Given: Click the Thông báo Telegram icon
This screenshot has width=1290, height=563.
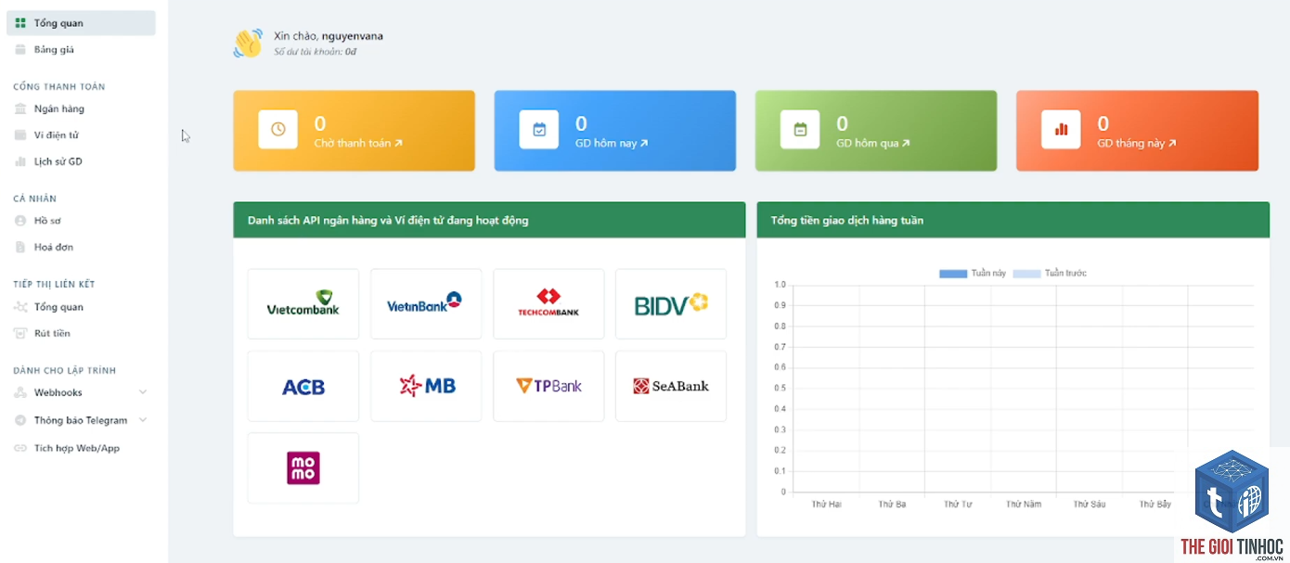Looking at the screenshot, I should click(x=20, y=420).
